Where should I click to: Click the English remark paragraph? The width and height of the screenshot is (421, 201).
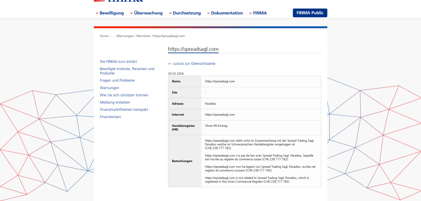(x=257, y=180)
